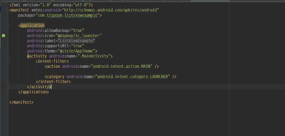Click the folded label value "ListViewExample"
Image resolution: width=285 pixels, height=136 pixels.
coord(76,41)
